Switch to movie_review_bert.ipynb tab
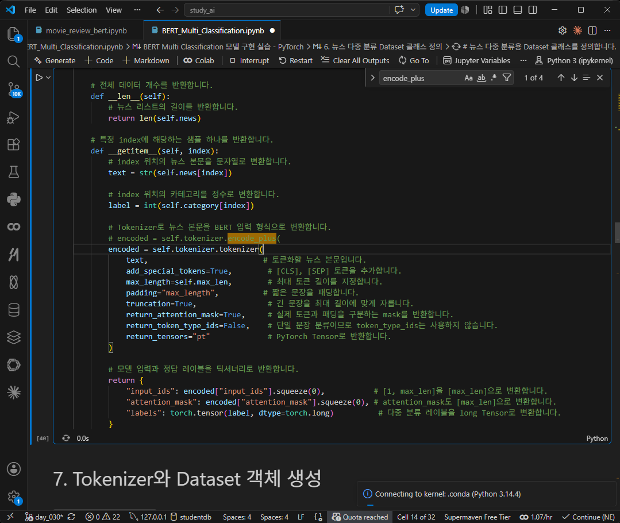The width and height of the screenshot is (620, 523). coord(86,30)
